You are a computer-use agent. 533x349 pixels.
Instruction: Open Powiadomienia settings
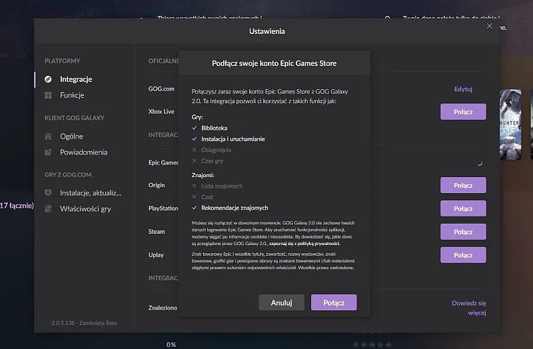tap(85, 153)
